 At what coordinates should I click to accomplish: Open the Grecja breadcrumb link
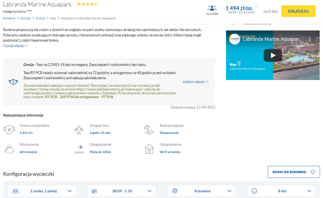click(40, 18)
